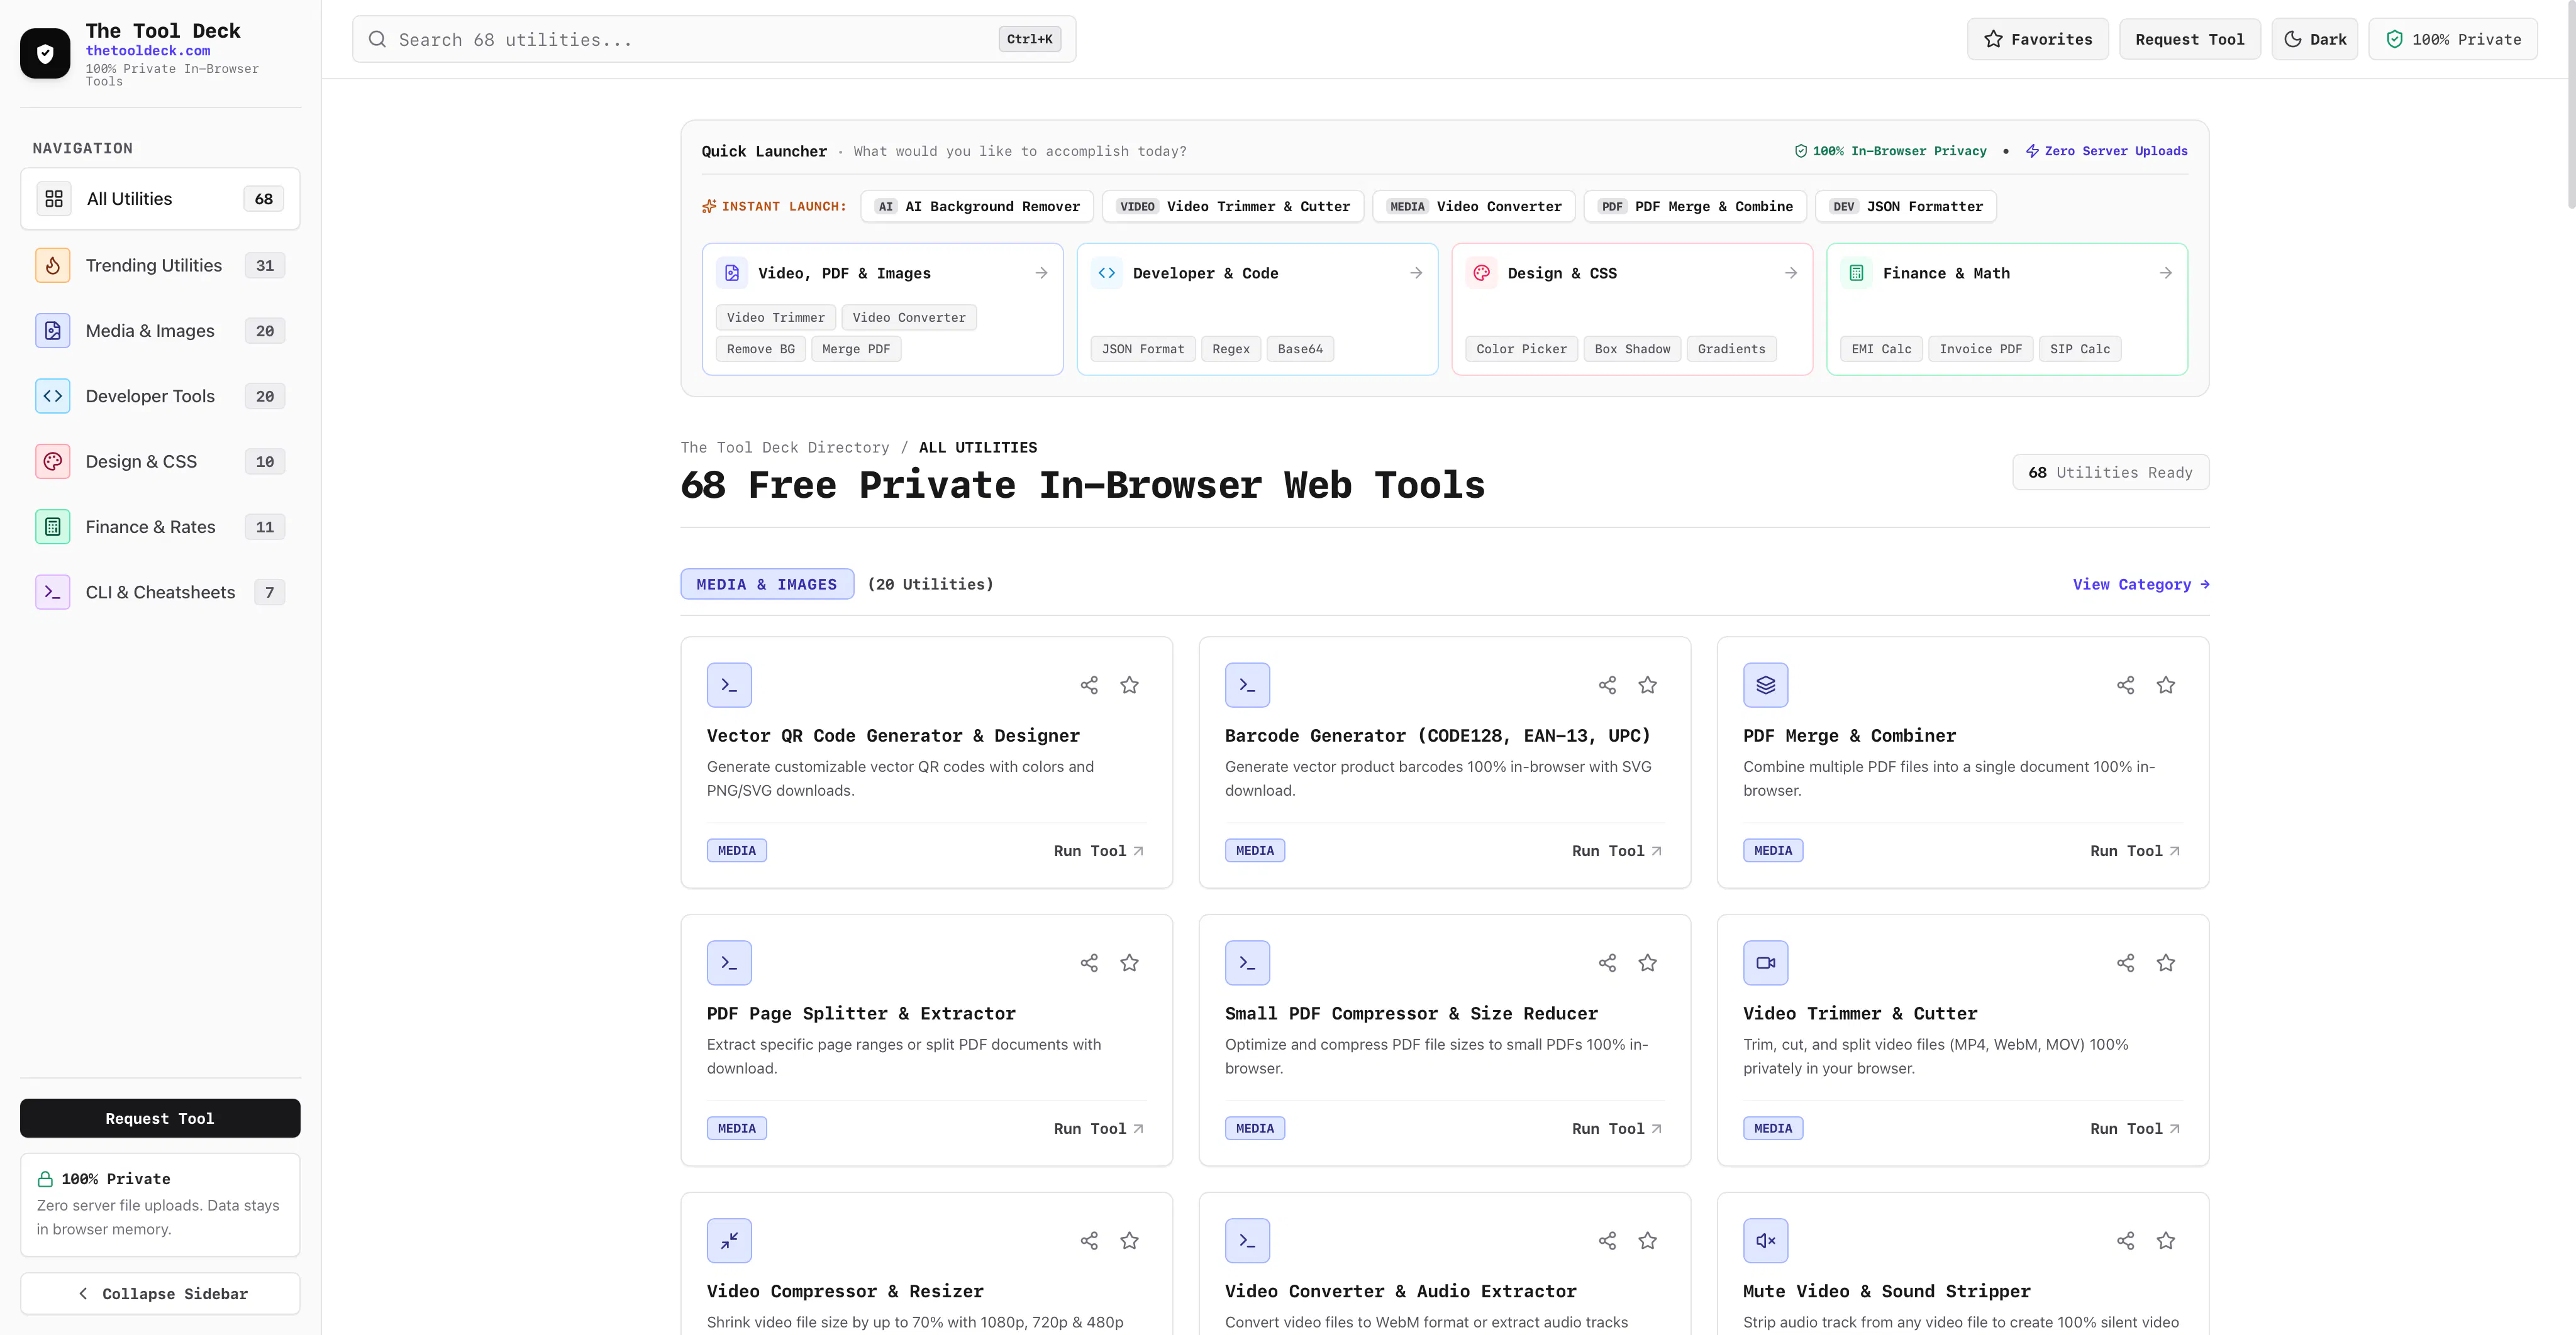Viewport: 2576px width, 1335px height.
Task: Click the 100% Private badge button
Action: coord(2453,39)
